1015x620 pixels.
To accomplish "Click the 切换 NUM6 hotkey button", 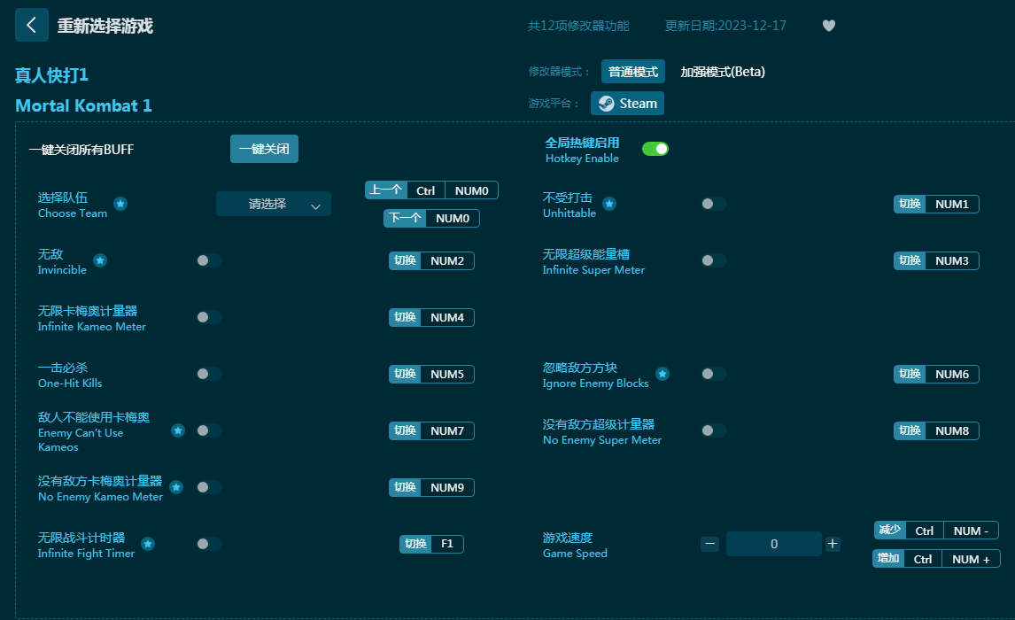I will [936, 374].
